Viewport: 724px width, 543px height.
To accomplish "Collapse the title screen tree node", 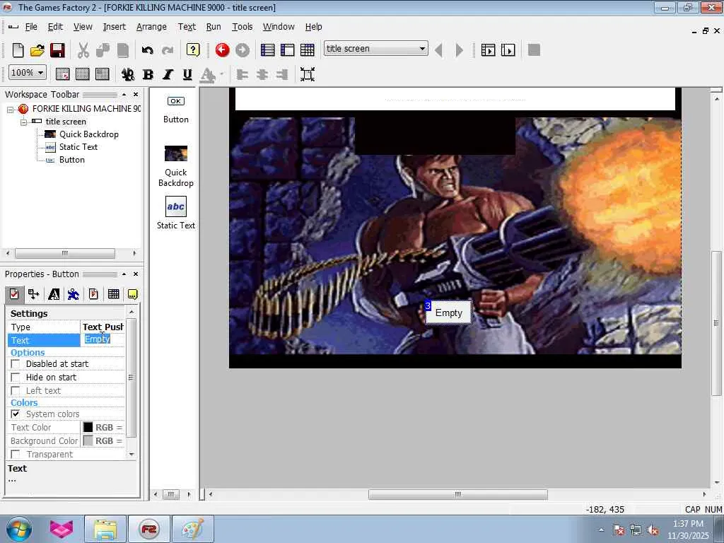I will click(x=23, y=122).
